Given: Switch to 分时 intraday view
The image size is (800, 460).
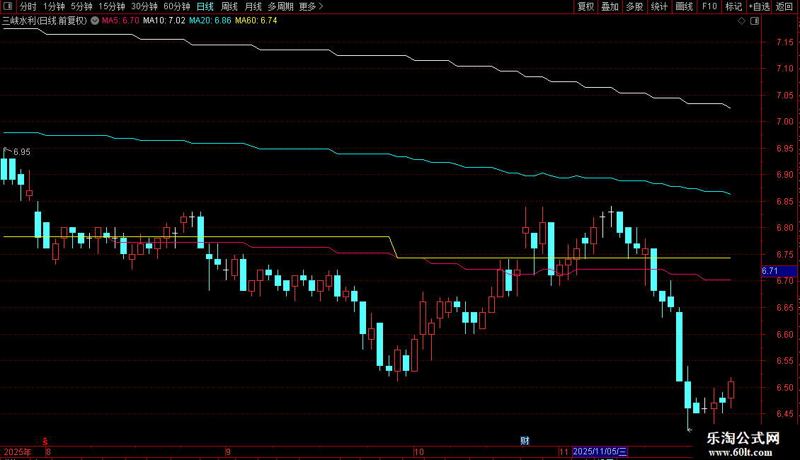Looking at the screenshot, I should pos(28,6).
